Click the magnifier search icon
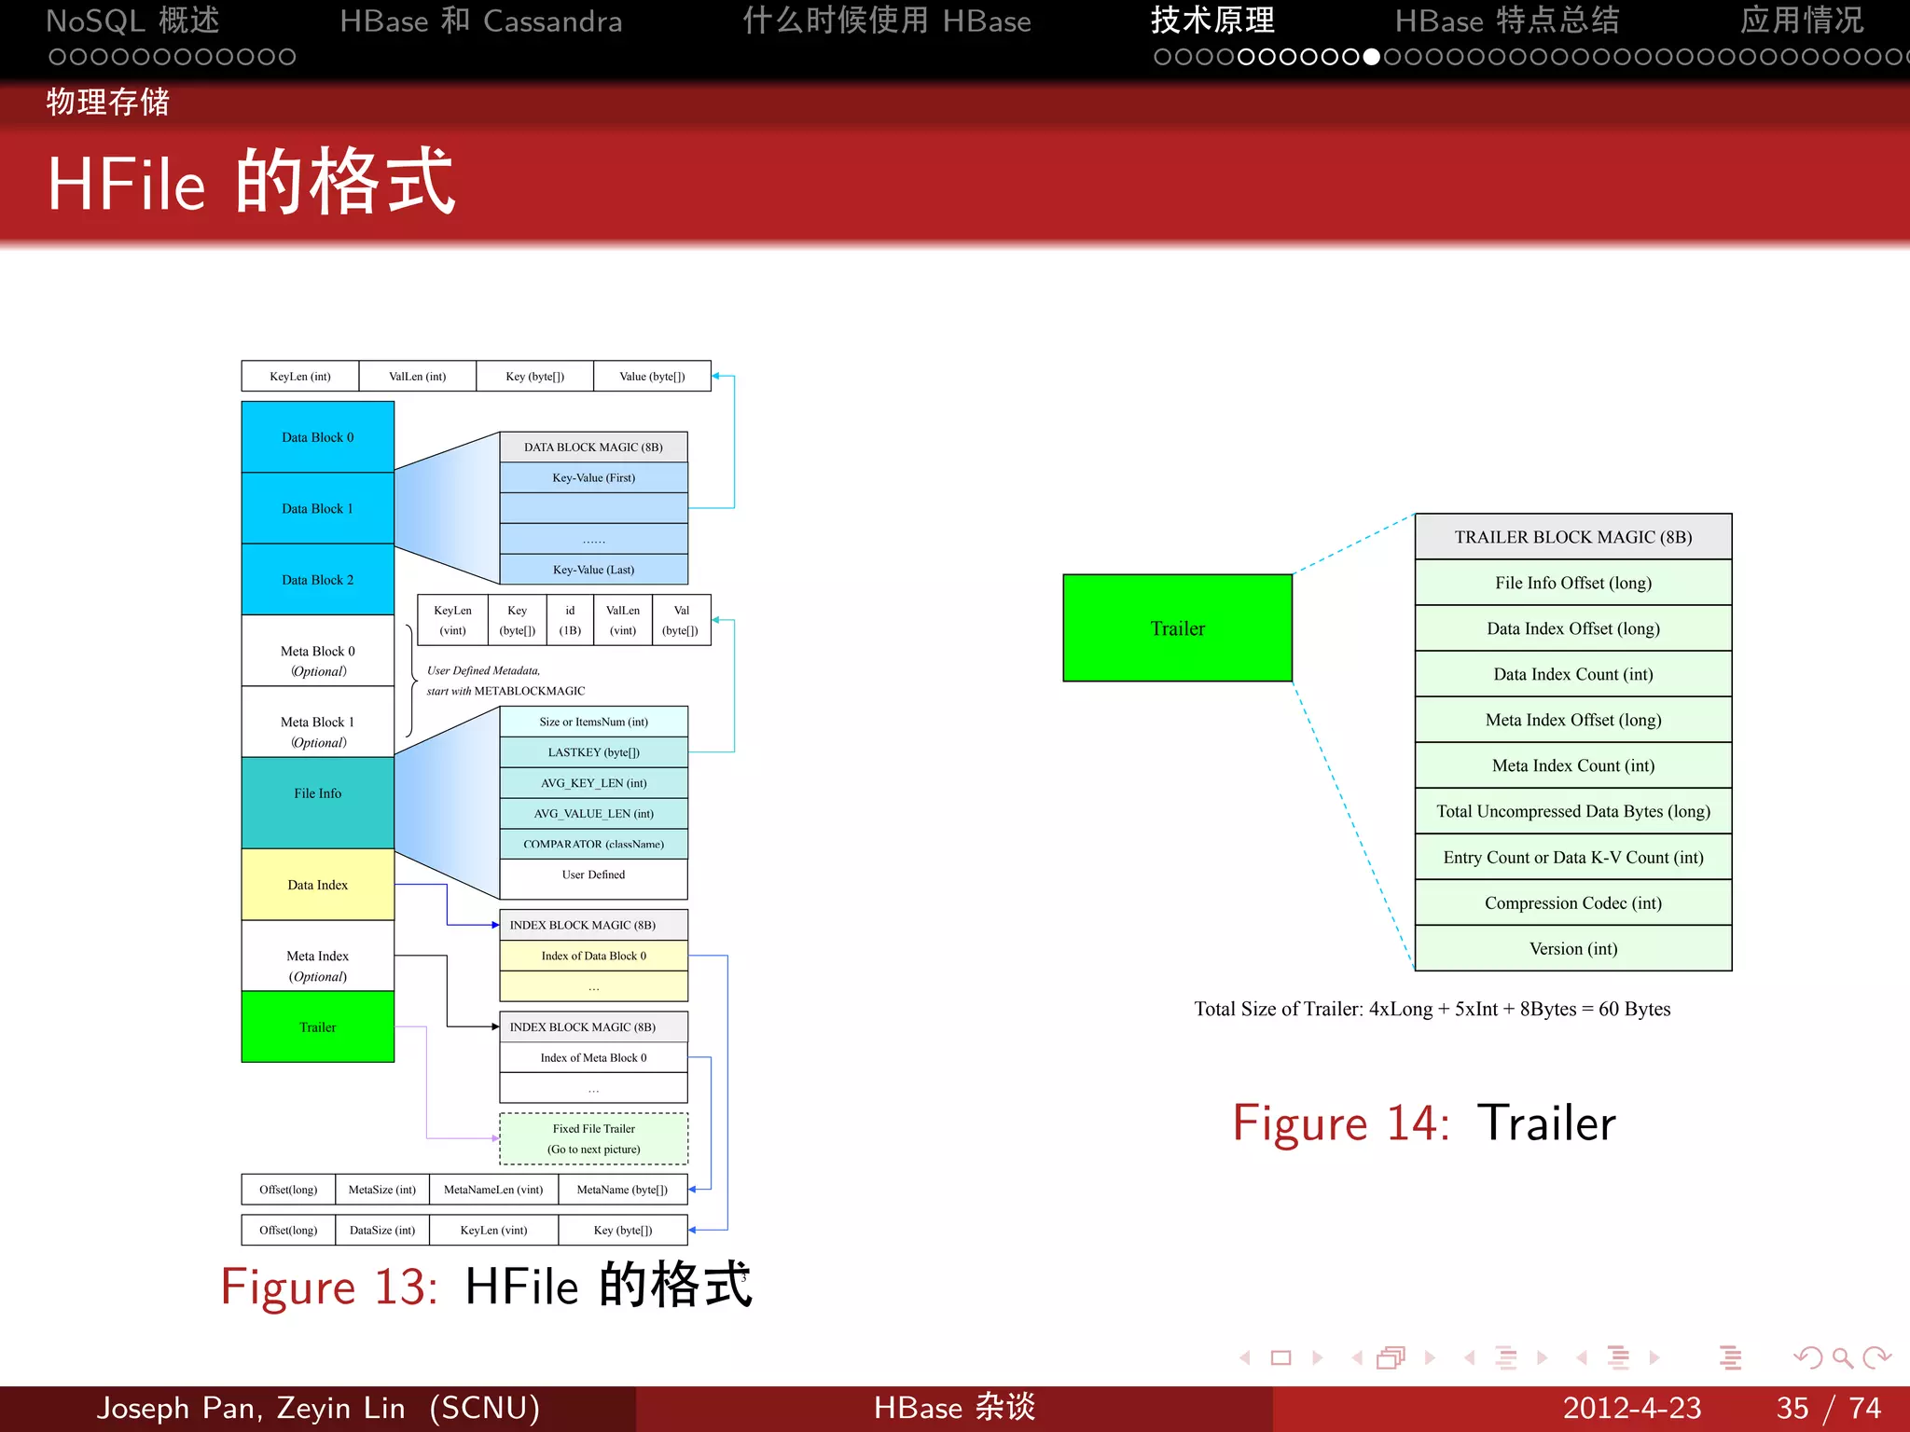 coord(1843,1358)
